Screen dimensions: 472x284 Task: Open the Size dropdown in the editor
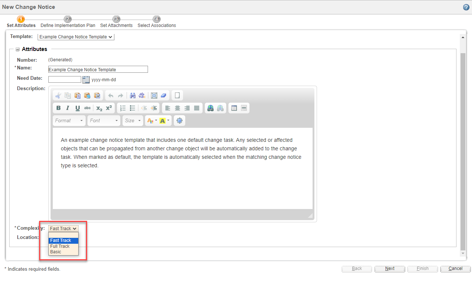pos(132,120)
